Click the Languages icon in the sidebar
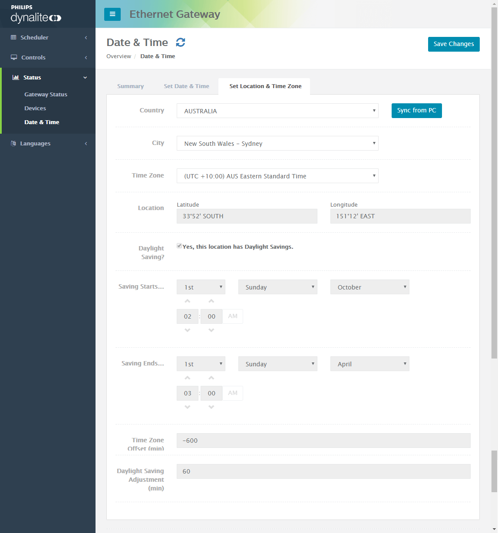This screenshot has height=533, width=498. [13, 143]
